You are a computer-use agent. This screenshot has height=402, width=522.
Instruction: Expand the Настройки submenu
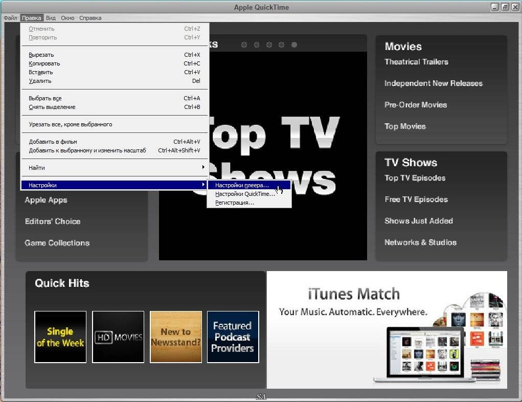(115, 185)
